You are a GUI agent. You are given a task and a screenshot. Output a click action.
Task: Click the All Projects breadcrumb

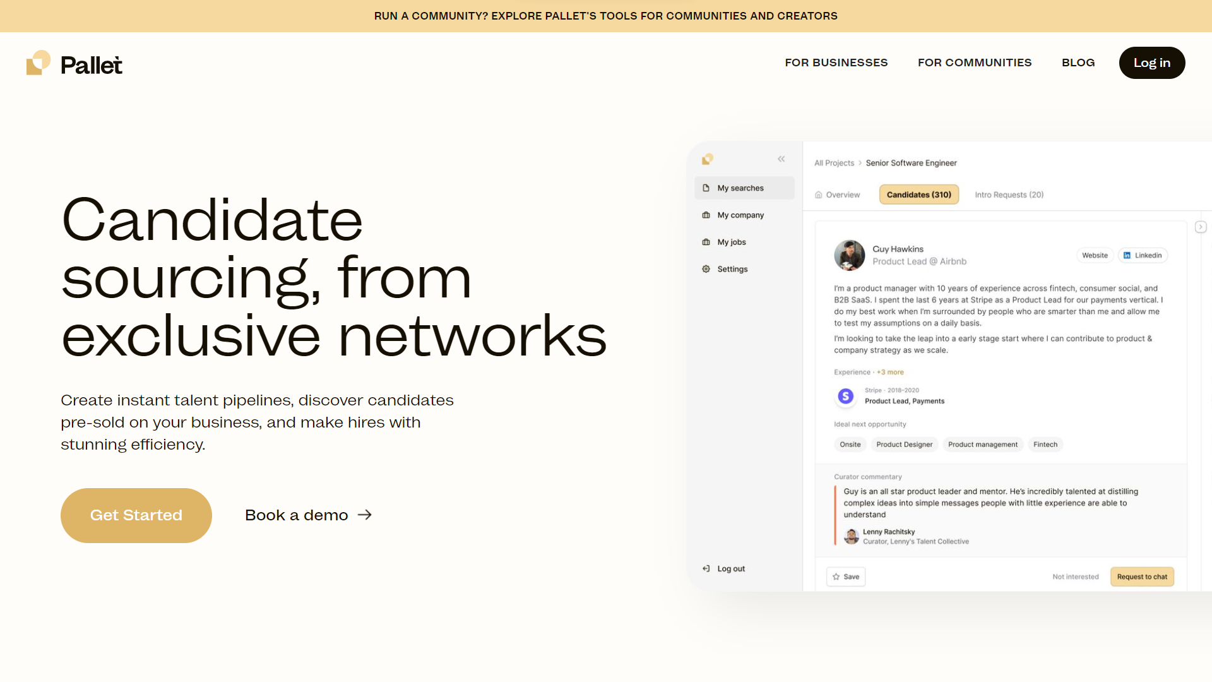coord(834,163)
